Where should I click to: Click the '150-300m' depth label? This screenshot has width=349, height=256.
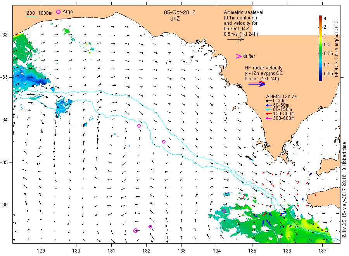[x=283, y=114]
